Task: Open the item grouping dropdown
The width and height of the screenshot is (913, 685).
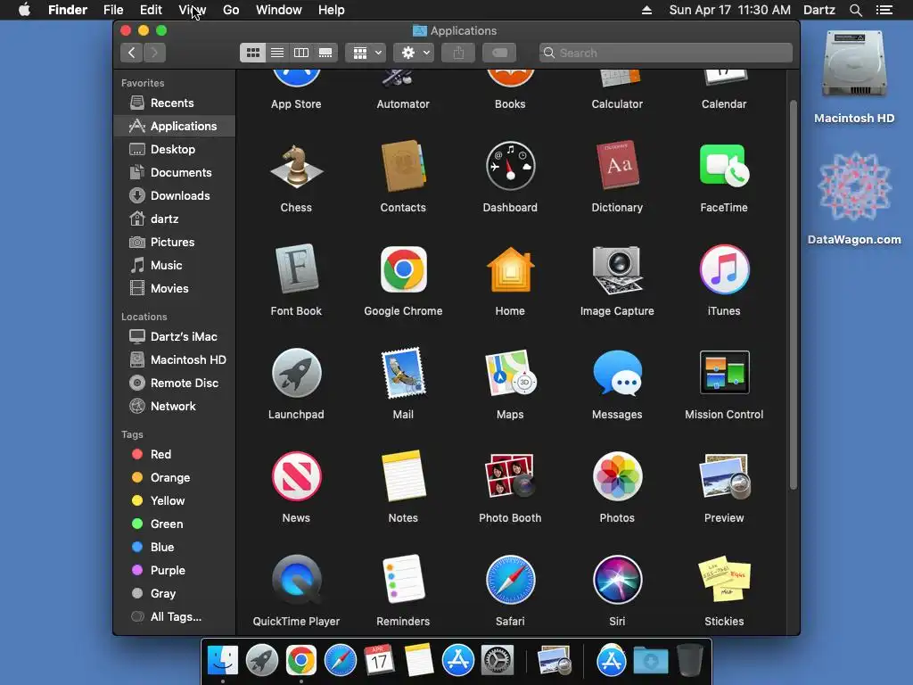Action: tap(366, 53)
